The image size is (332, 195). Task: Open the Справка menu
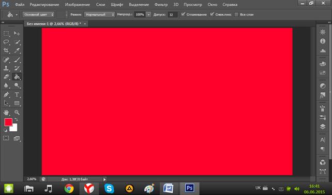[230, 5]
